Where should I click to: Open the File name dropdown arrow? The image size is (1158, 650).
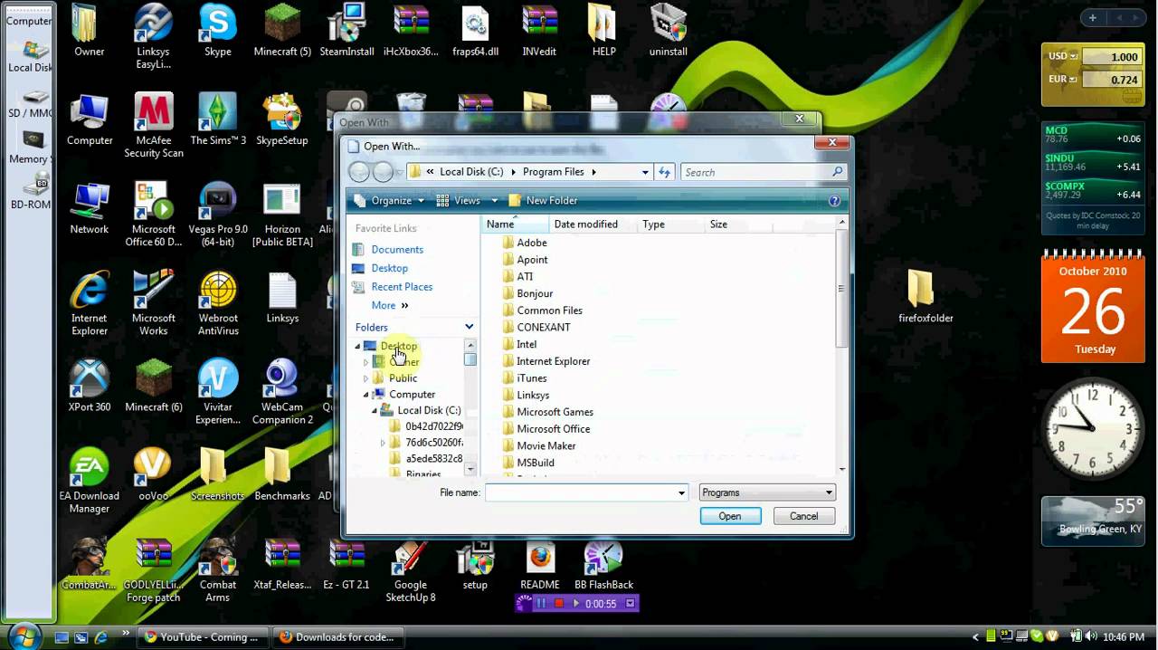pos(681,493)
